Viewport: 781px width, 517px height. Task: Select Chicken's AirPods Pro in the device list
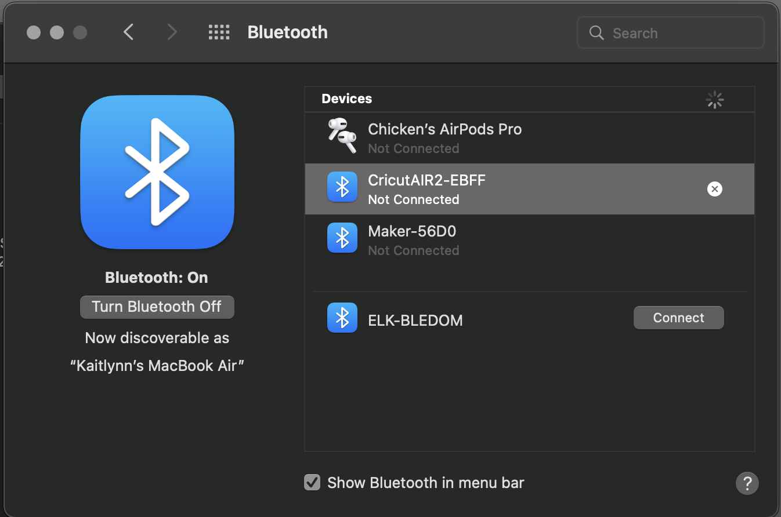(x=444, y=137)
